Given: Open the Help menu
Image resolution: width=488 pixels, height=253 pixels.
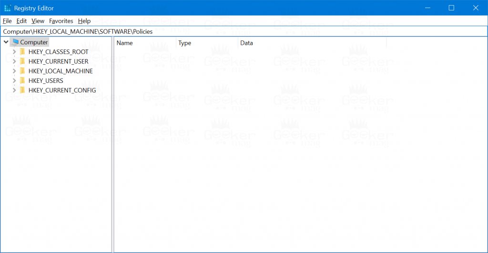Looking at the screenshot, I should pyautogui.click(x=84, y=21).
